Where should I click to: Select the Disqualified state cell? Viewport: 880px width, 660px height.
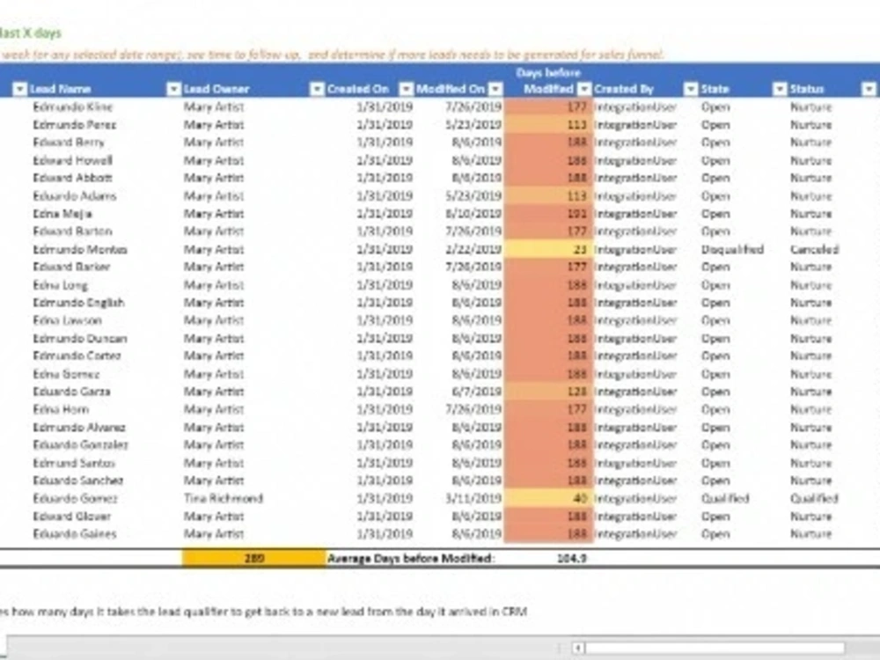(x=732, y=249)
